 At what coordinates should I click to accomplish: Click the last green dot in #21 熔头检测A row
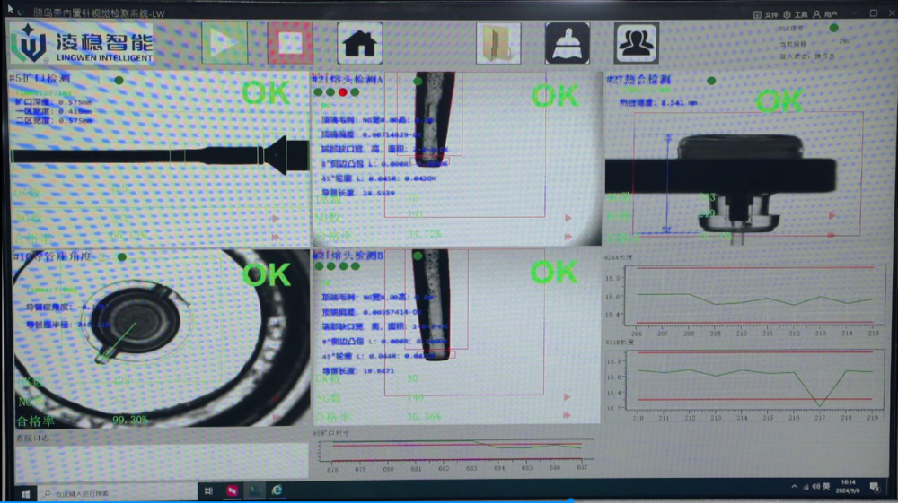[355, 92]
